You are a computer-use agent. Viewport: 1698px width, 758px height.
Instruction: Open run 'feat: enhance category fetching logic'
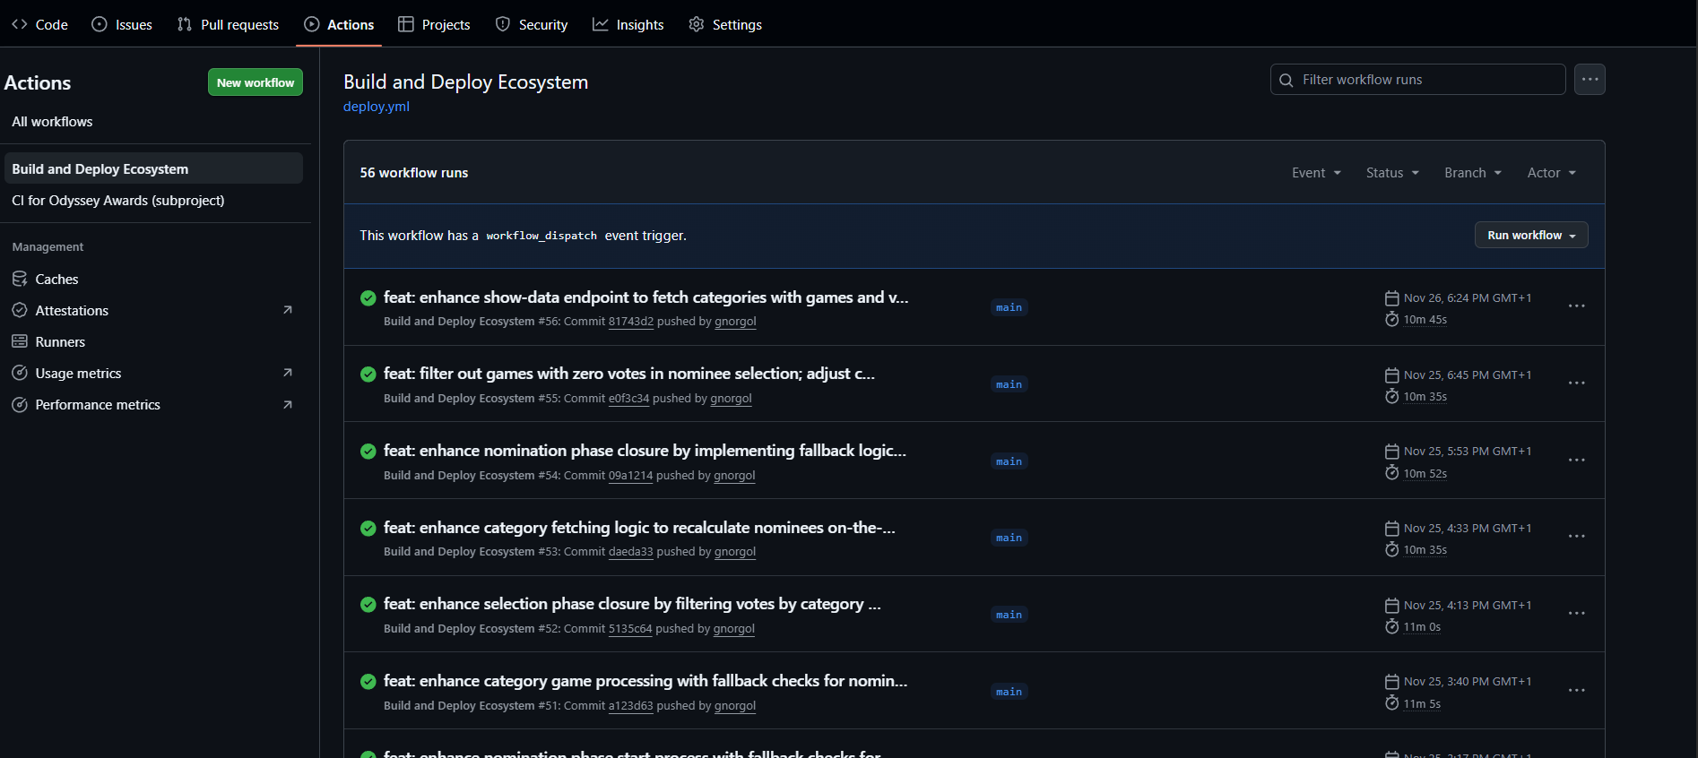[x=639, y=528]
